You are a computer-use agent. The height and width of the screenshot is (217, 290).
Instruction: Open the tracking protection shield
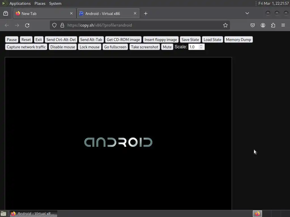(54, 25)
